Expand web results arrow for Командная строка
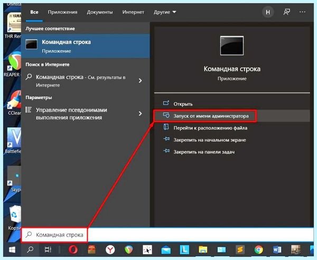Screen dimensions: 317x260 141,81
